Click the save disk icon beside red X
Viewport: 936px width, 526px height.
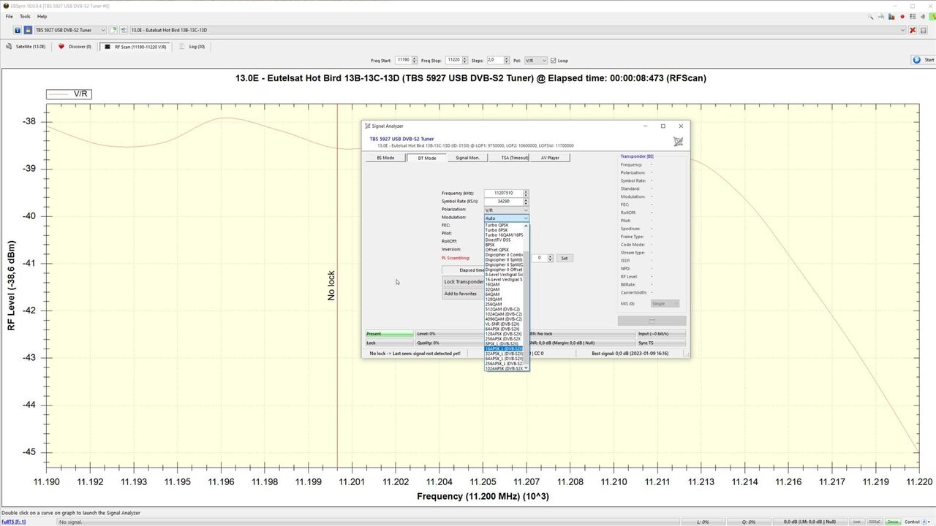pos(924,30)
